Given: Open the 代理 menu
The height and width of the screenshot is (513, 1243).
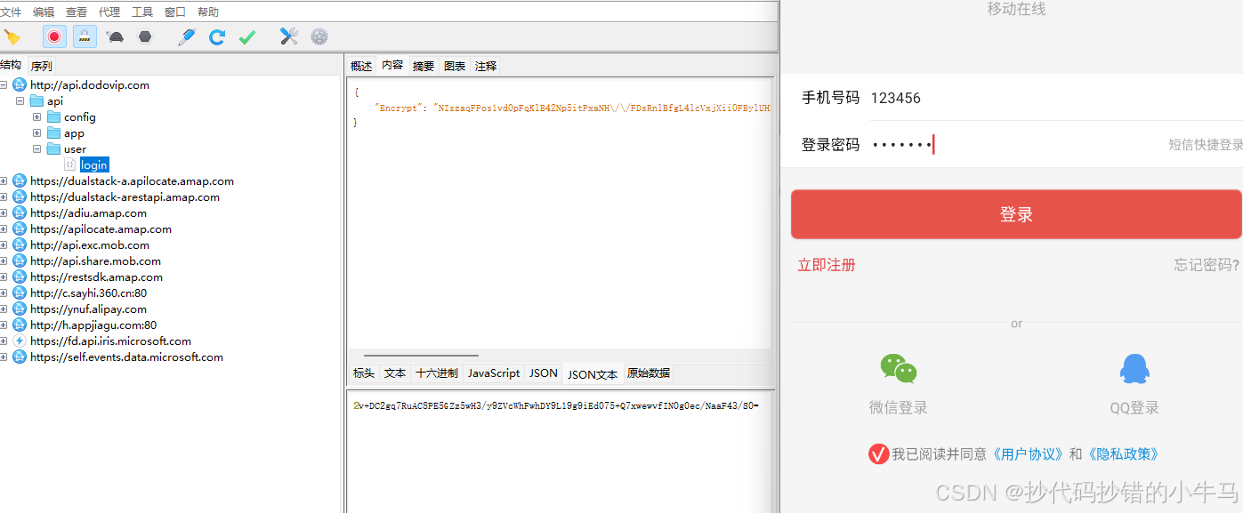Looking at the screenshot, I should (x=109, y=12).
